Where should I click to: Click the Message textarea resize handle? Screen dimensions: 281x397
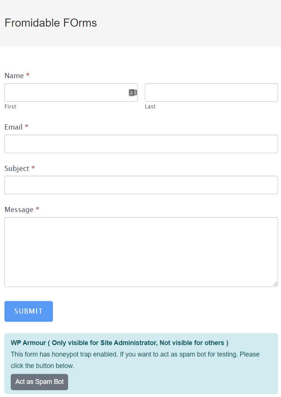coord(275,284)
